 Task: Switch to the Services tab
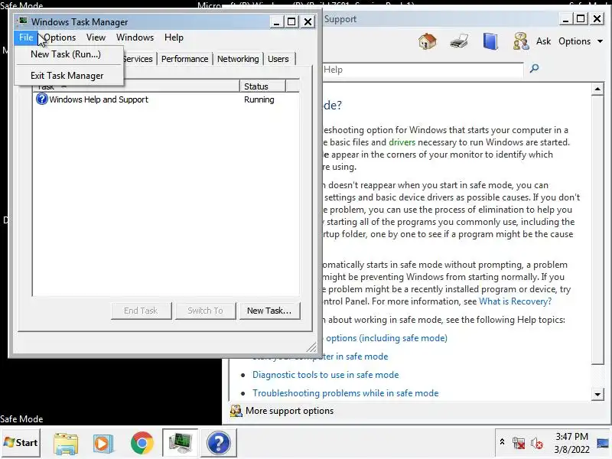[138, 59]
